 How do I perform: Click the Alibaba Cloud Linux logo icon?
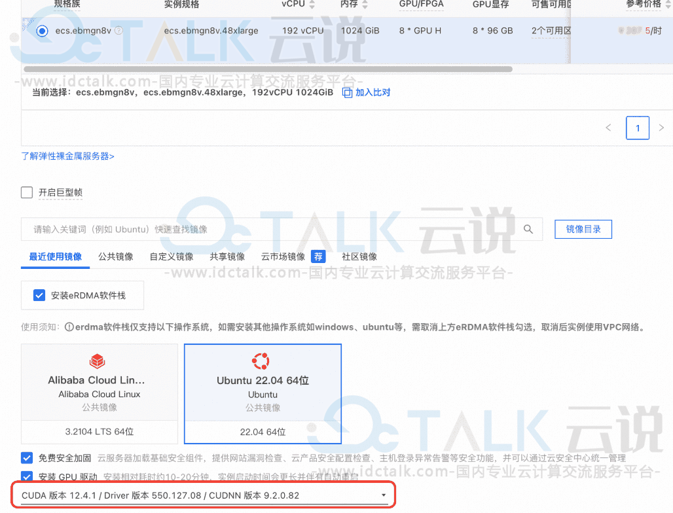[x=98, y=361]
